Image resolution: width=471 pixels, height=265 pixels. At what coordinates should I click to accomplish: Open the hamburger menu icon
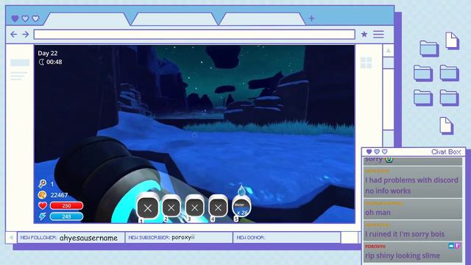(378, 35)
